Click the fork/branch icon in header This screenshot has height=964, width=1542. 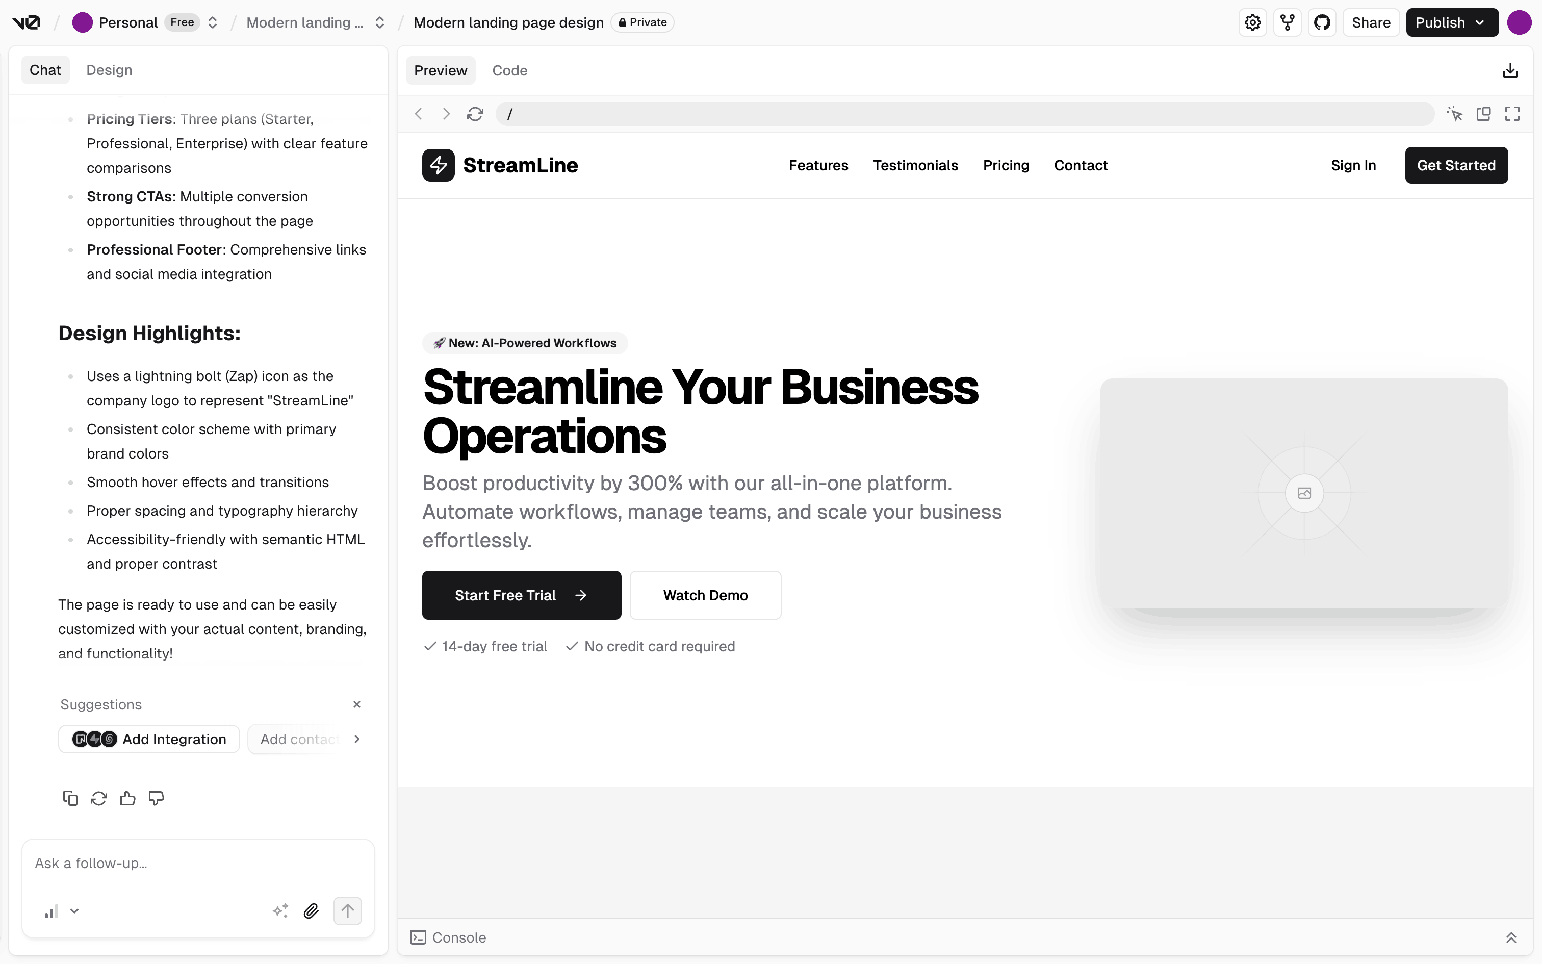(x=1287, y=23)
